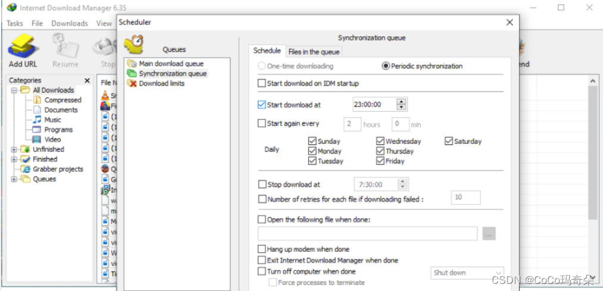The height and width of the screenshot is (291, 603).
Task: Open the View menu
Action: tap(104, 23)
